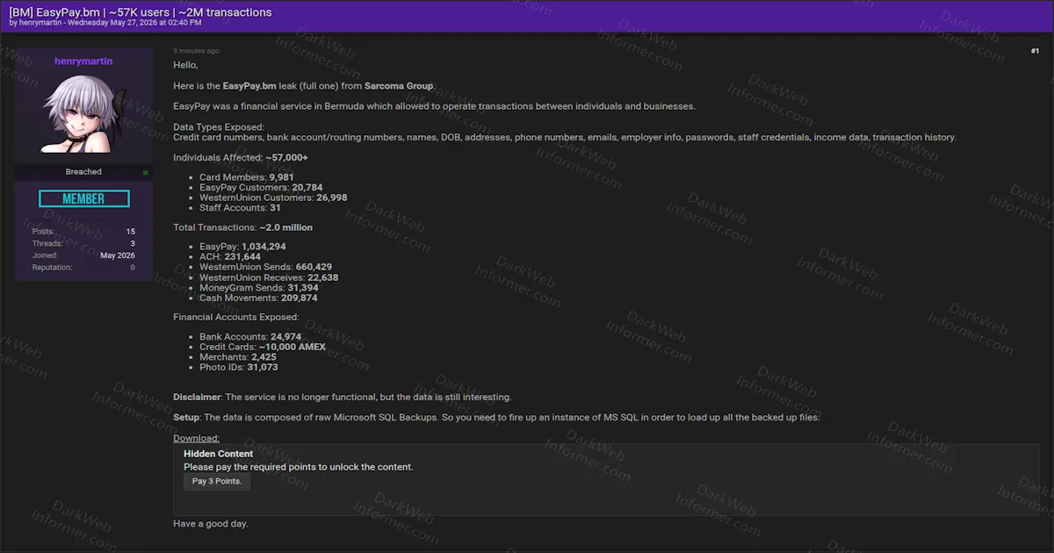Click 'WesternUnion Receives: 22,638' list item
The width and height of the screenshot is (1054, 553).
269,277
